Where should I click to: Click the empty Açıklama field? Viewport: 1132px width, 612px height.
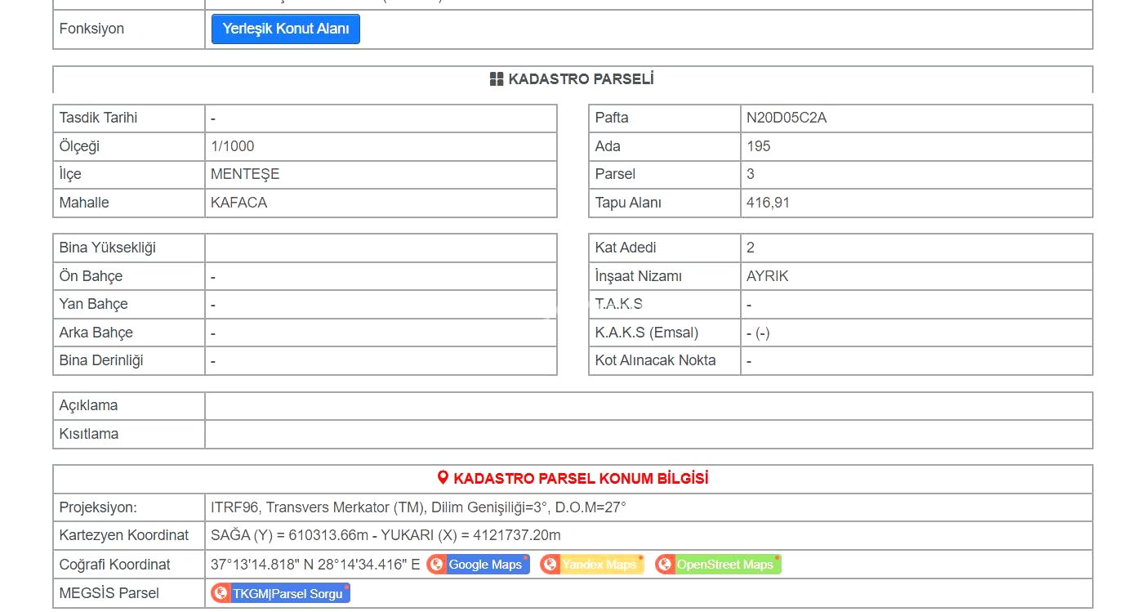(648, 406)
